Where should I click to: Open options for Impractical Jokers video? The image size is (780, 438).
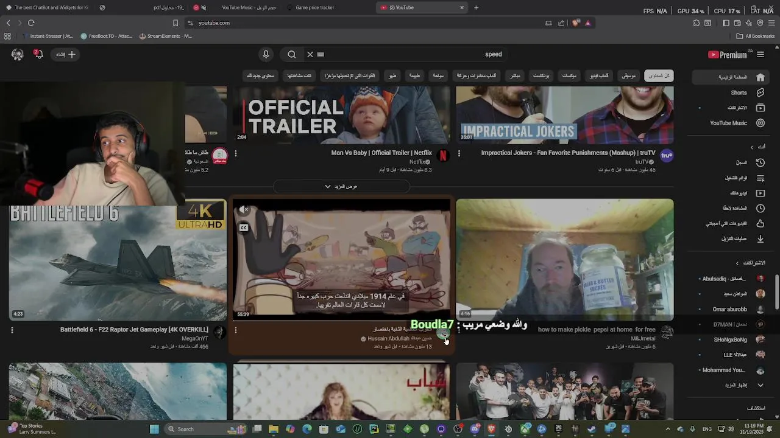[x=459, y=153]
